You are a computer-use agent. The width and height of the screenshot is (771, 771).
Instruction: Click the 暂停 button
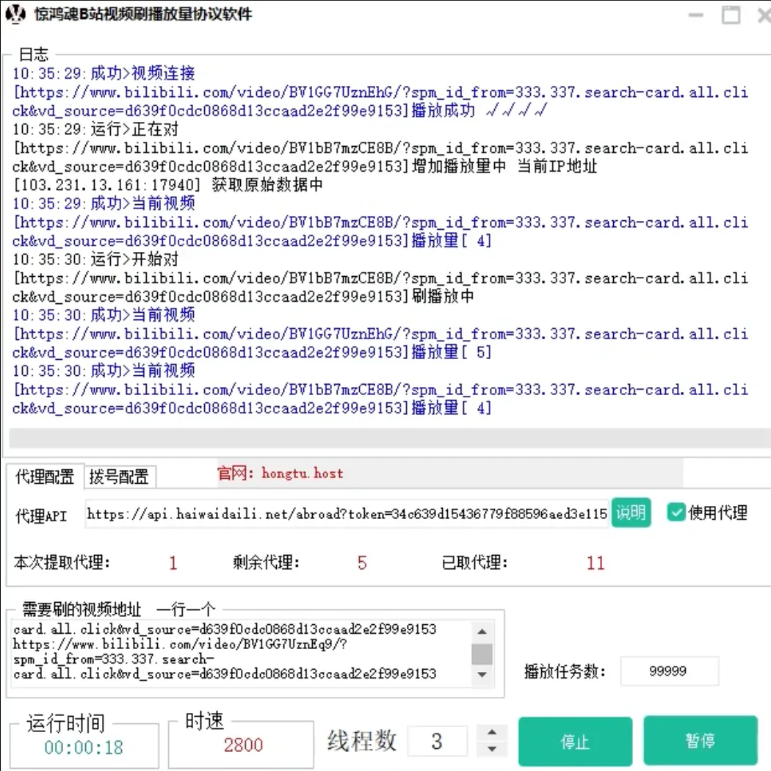701,740
